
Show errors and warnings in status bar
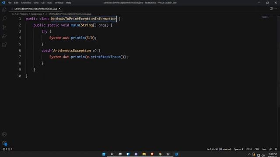(x=7, y=149)
